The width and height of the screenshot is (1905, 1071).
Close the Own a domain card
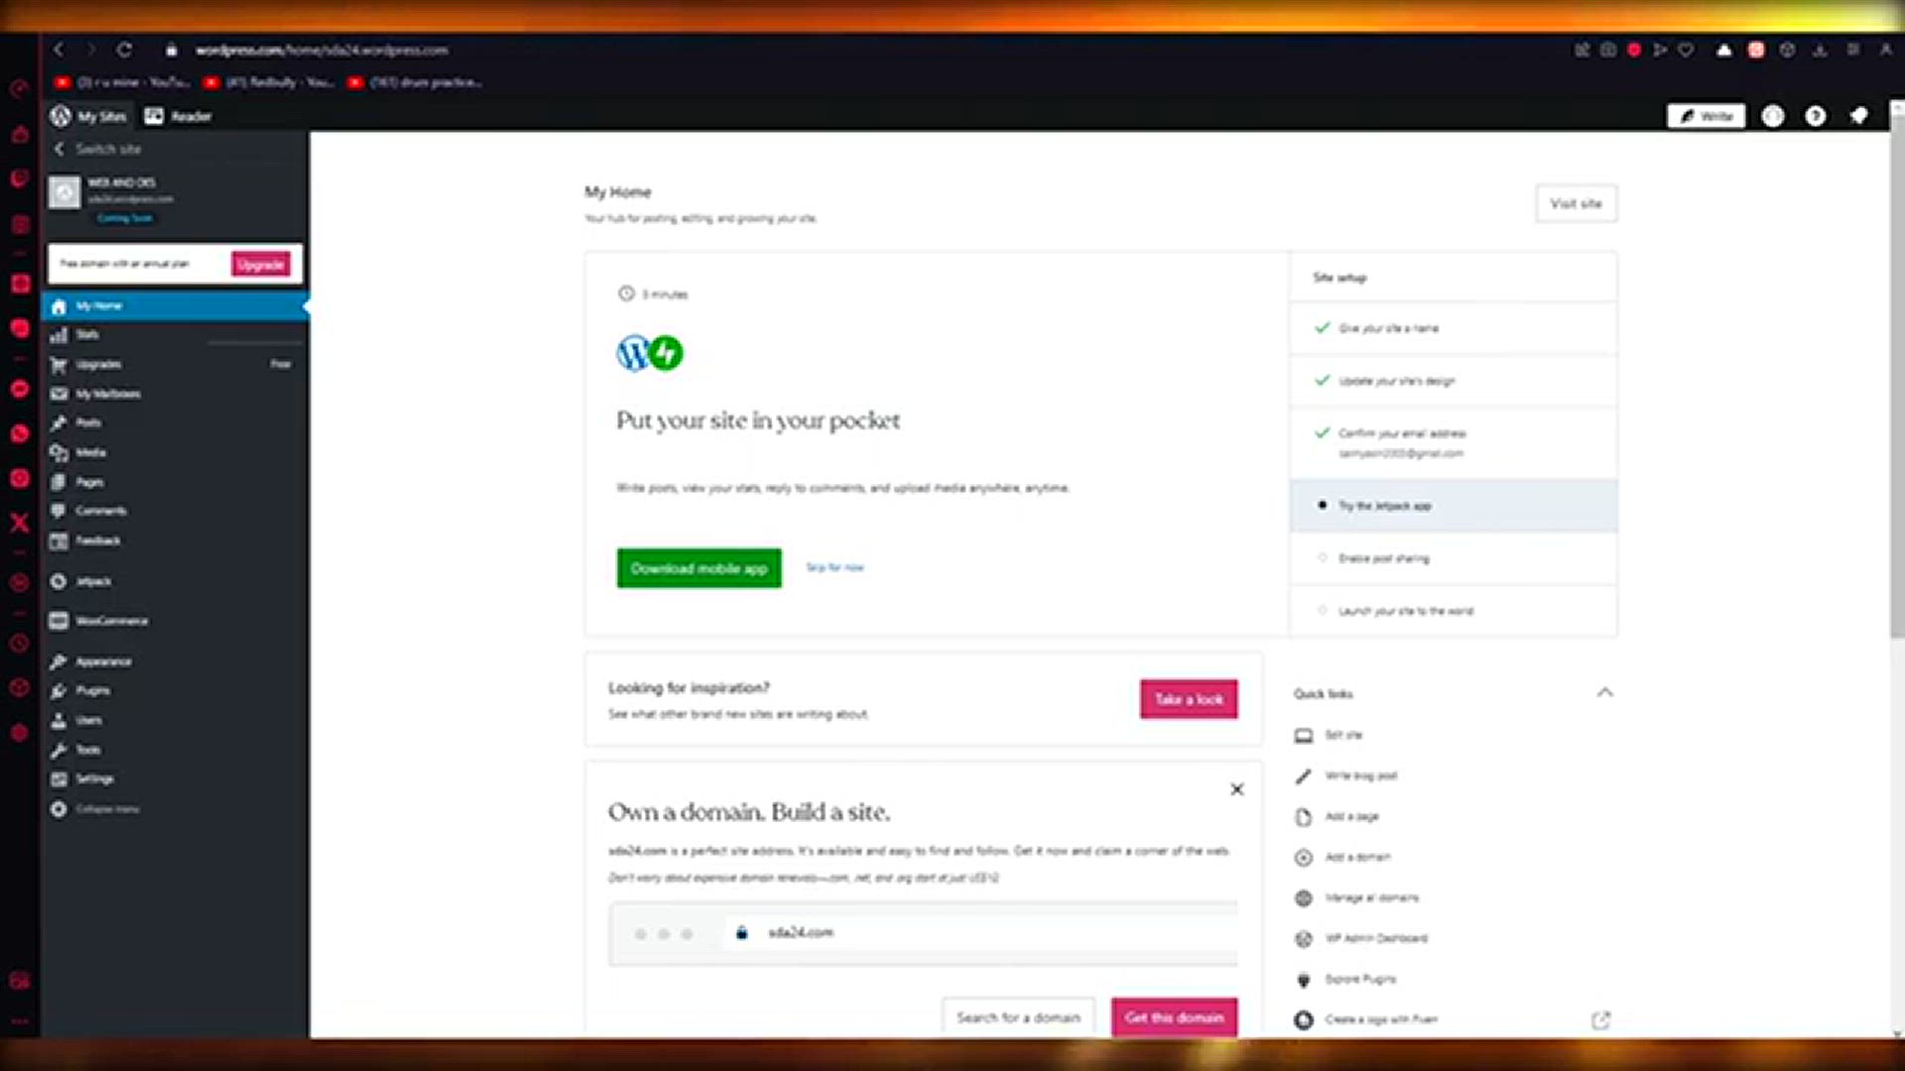click(1236, 789)
